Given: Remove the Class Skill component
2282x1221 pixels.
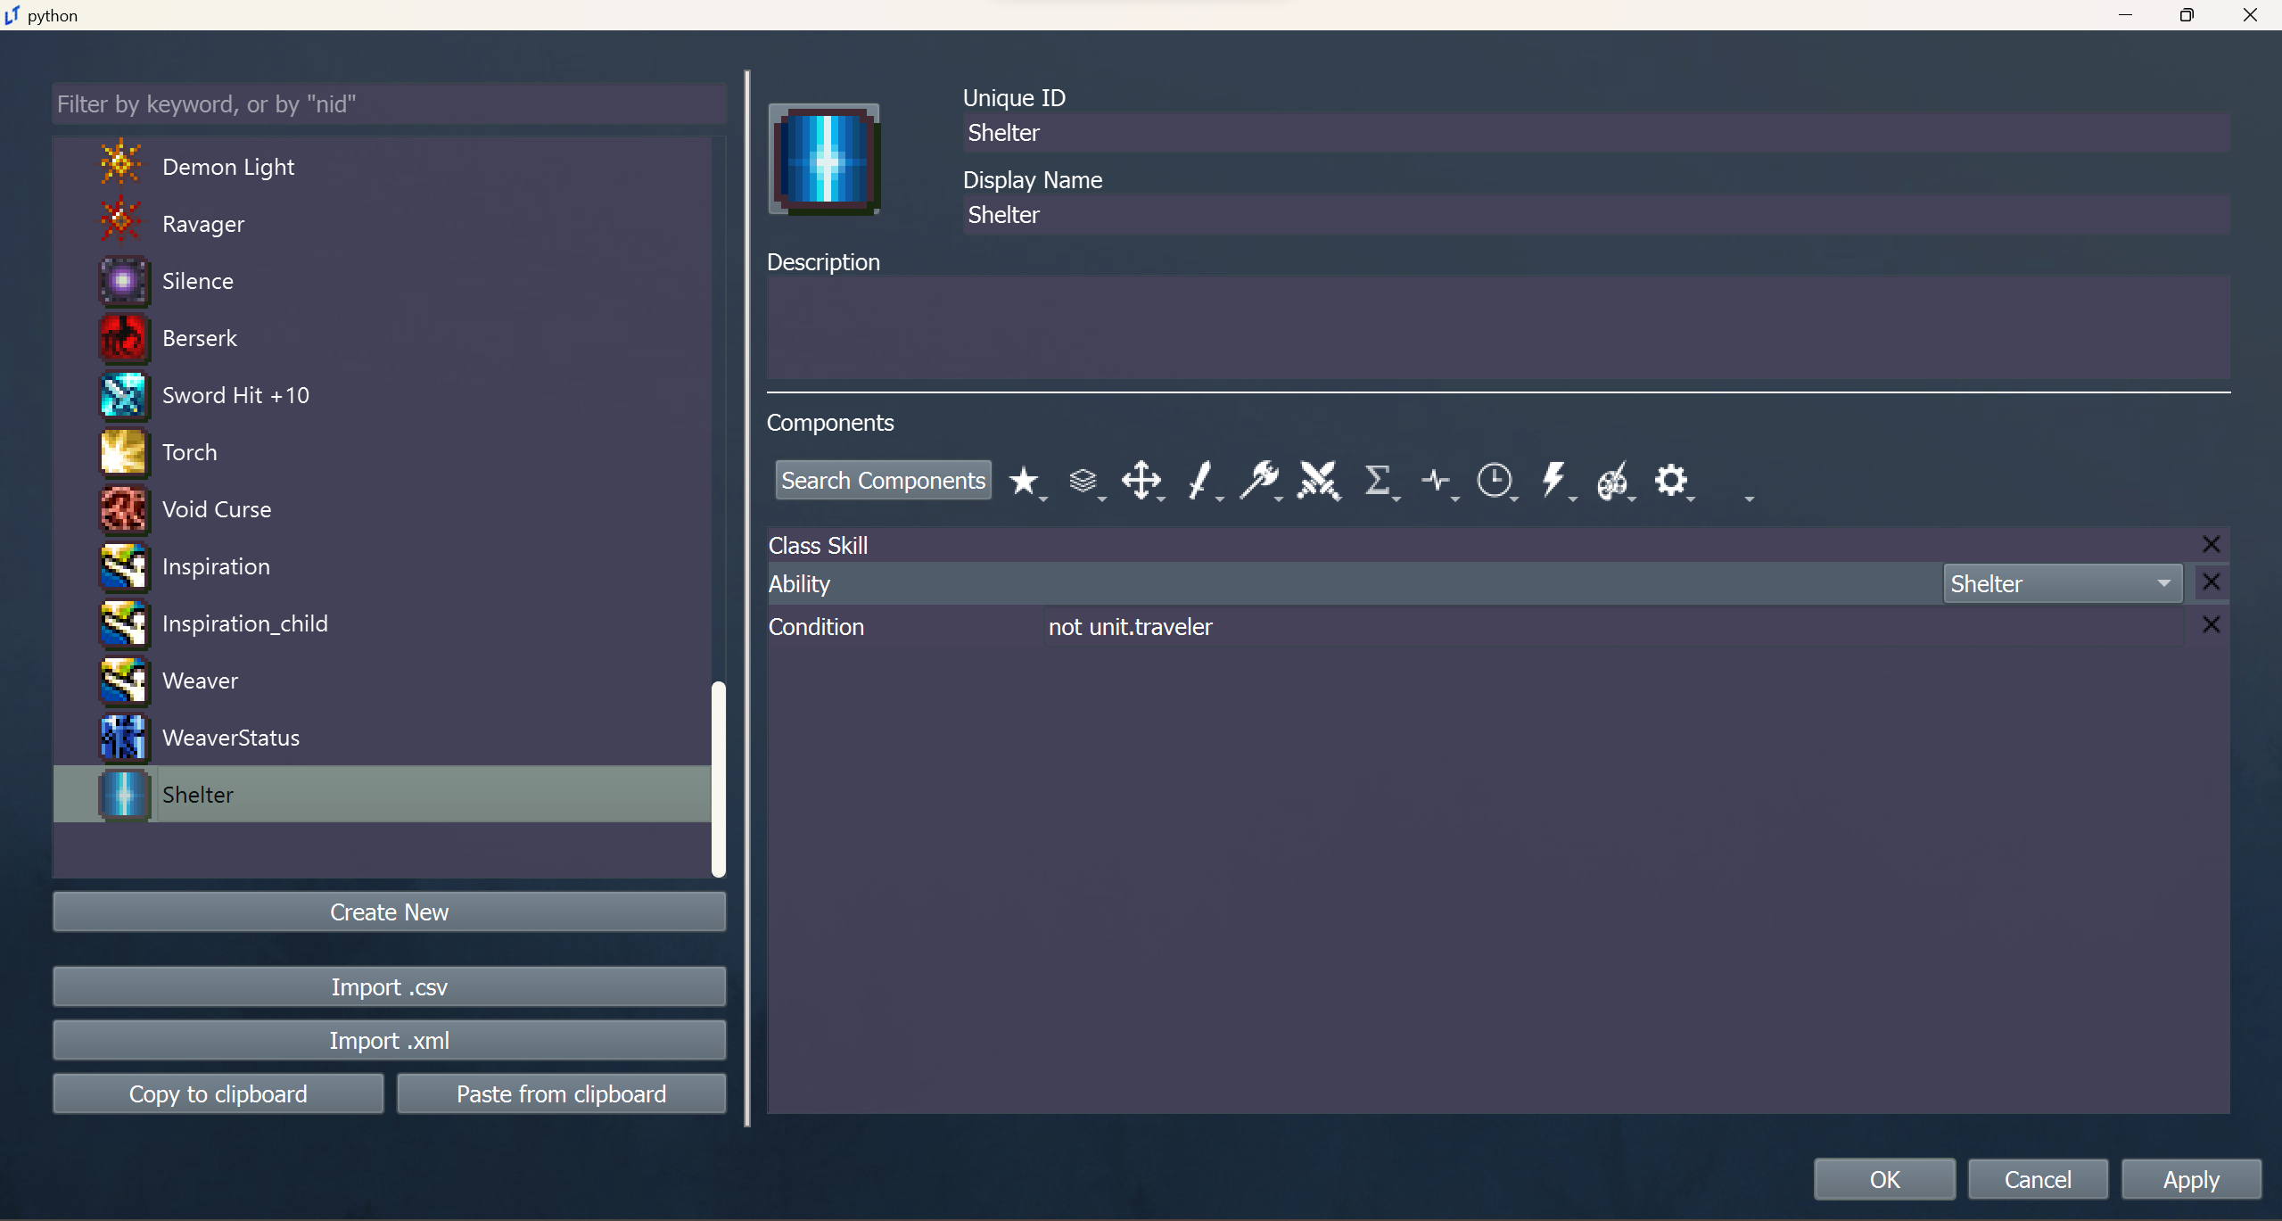Looking at the screenshot, I should 2211,544.
